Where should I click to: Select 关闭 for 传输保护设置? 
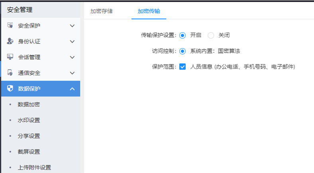point(211,35)
